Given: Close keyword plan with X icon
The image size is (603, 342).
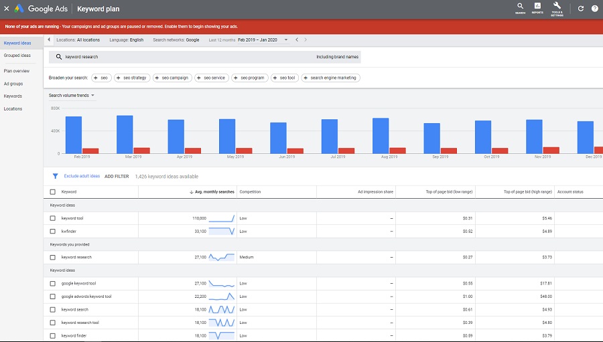Looking at the screenshot, I should [x=7, y=9].
